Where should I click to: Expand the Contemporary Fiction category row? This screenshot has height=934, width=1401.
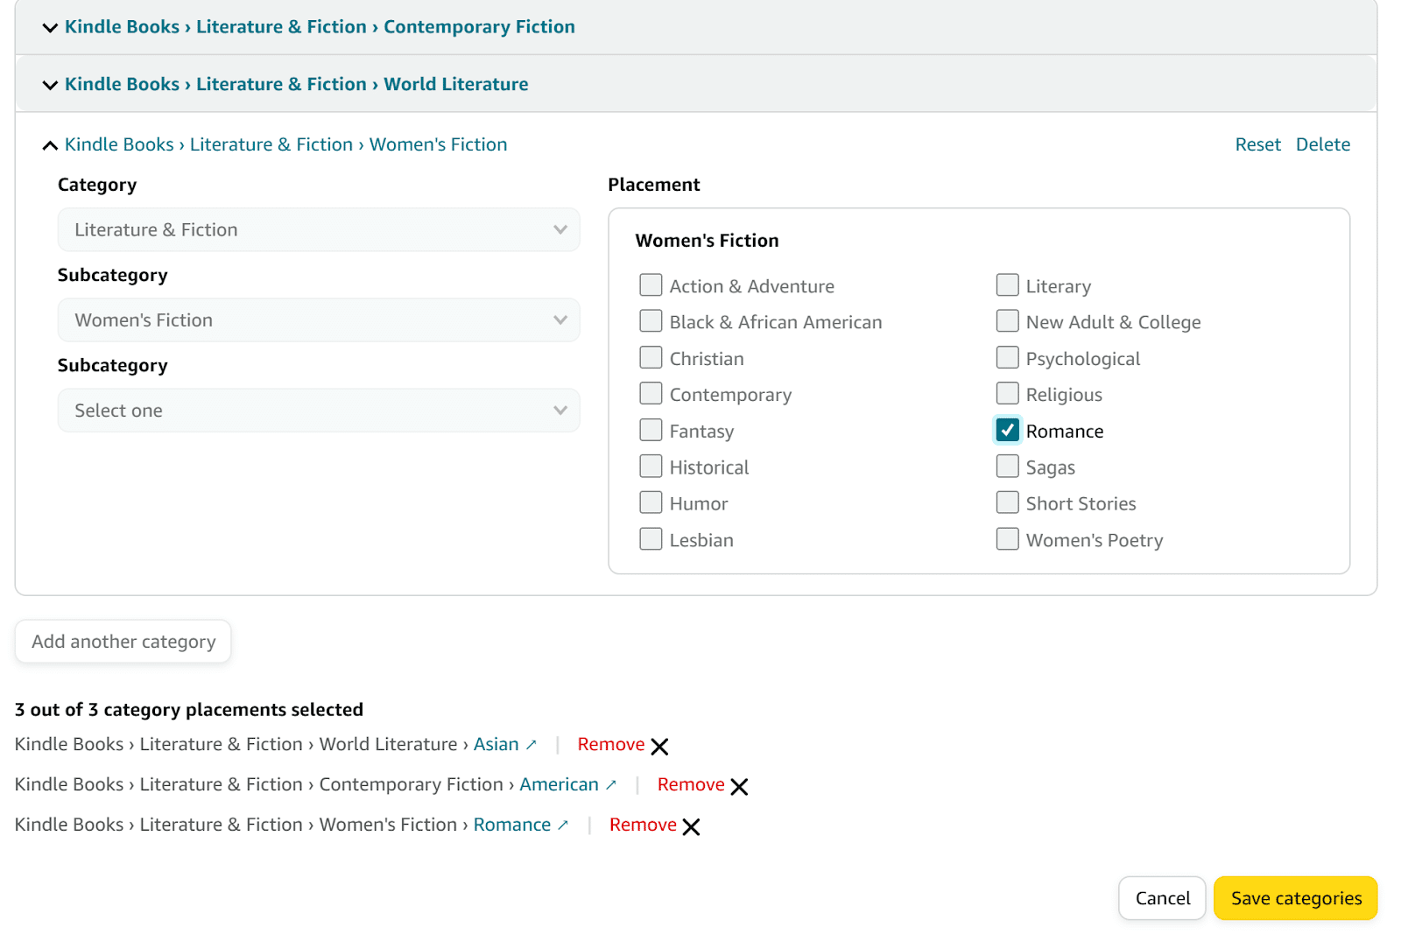point(50,28)
